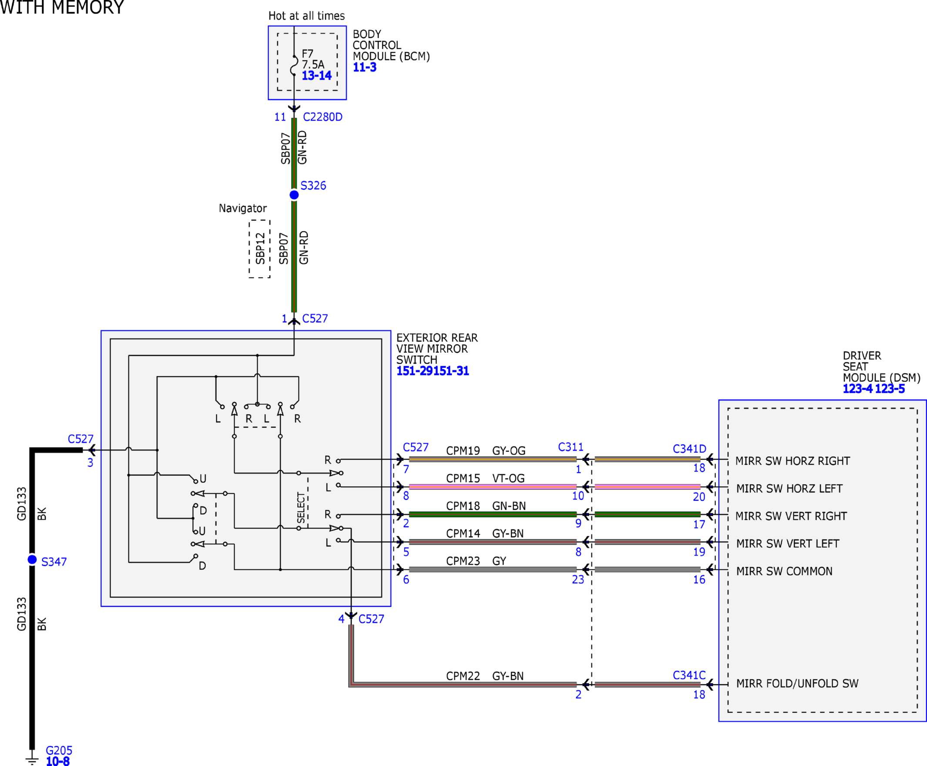Click connector label C341D

point(689,449)
